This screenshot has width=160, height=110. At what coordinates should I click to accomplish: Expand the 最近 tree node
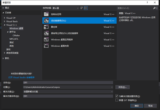(3, 8)
